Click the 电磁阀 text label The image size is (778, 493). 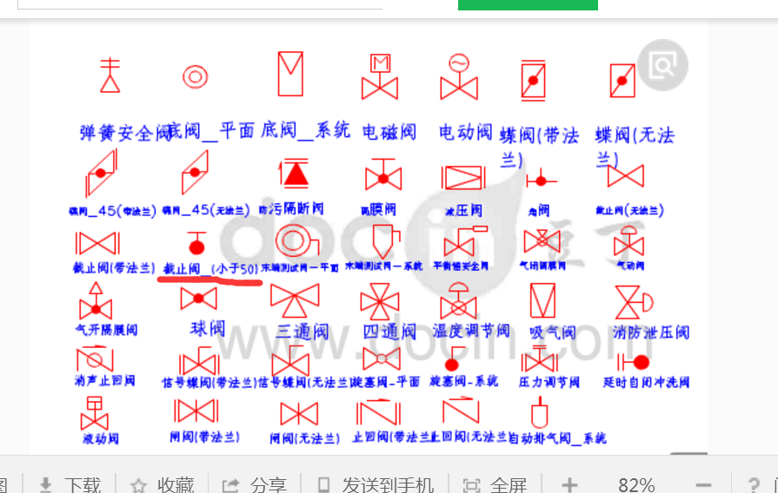[x=389, y=132]
